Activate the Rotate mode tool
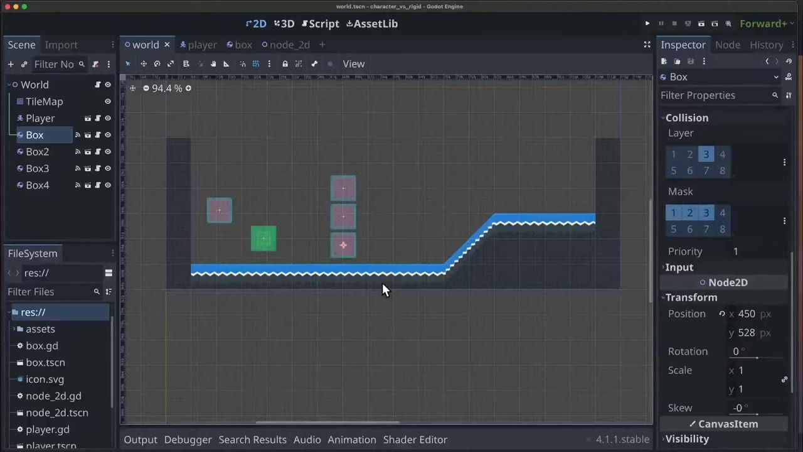Image resolution: width=803 pixels, height=452 pixels. [157, 64]
